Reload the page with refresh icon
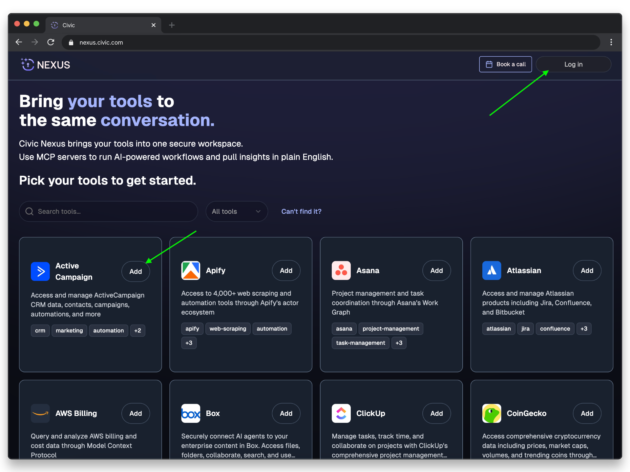The height and width of the screenshot is (472, 630). [51, 42]
